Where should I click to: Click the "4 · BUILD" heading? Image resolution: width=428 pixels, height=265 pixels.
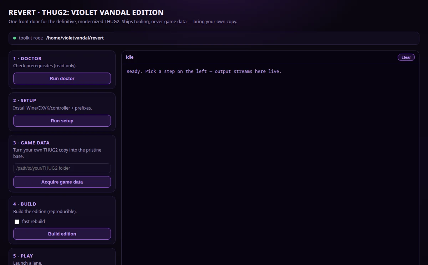coord(25,204)
